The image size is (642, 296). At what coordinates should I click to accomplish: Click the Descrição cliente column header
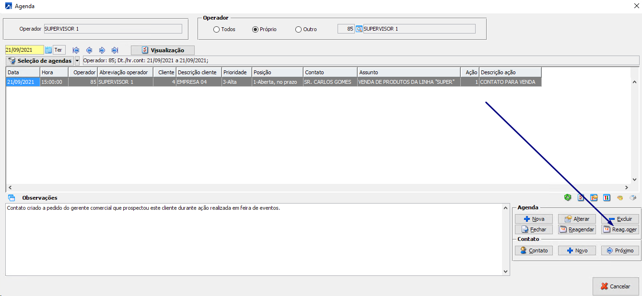click(198, 72)
